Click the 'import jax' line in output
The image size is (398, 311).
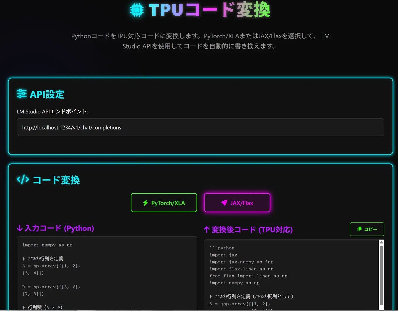(223, 255)
